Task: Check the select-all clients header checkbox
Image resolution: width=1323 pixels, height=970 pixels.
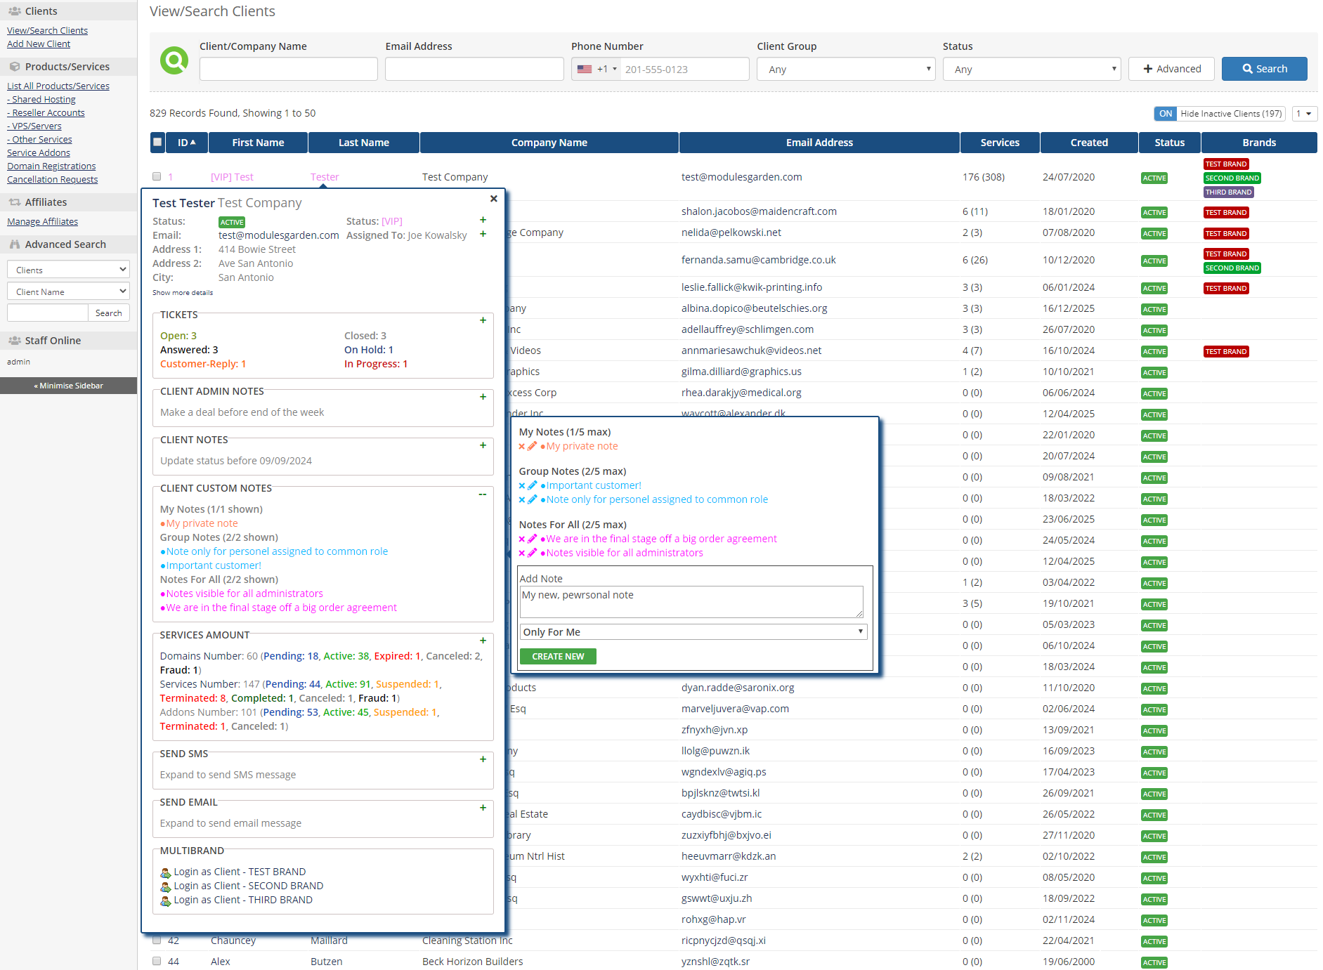Action: (x=158, y=143)
